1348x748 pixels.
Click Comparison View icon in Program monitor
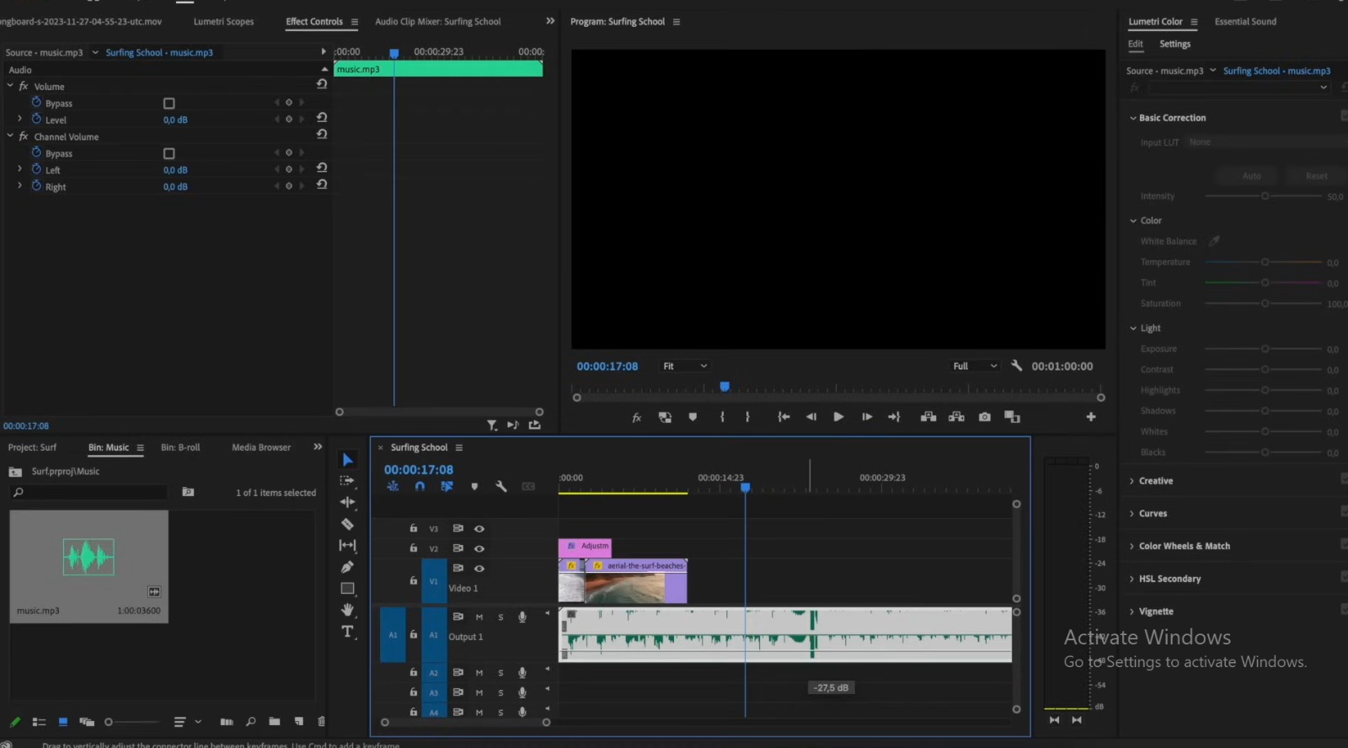click(x=1012, y=417)
